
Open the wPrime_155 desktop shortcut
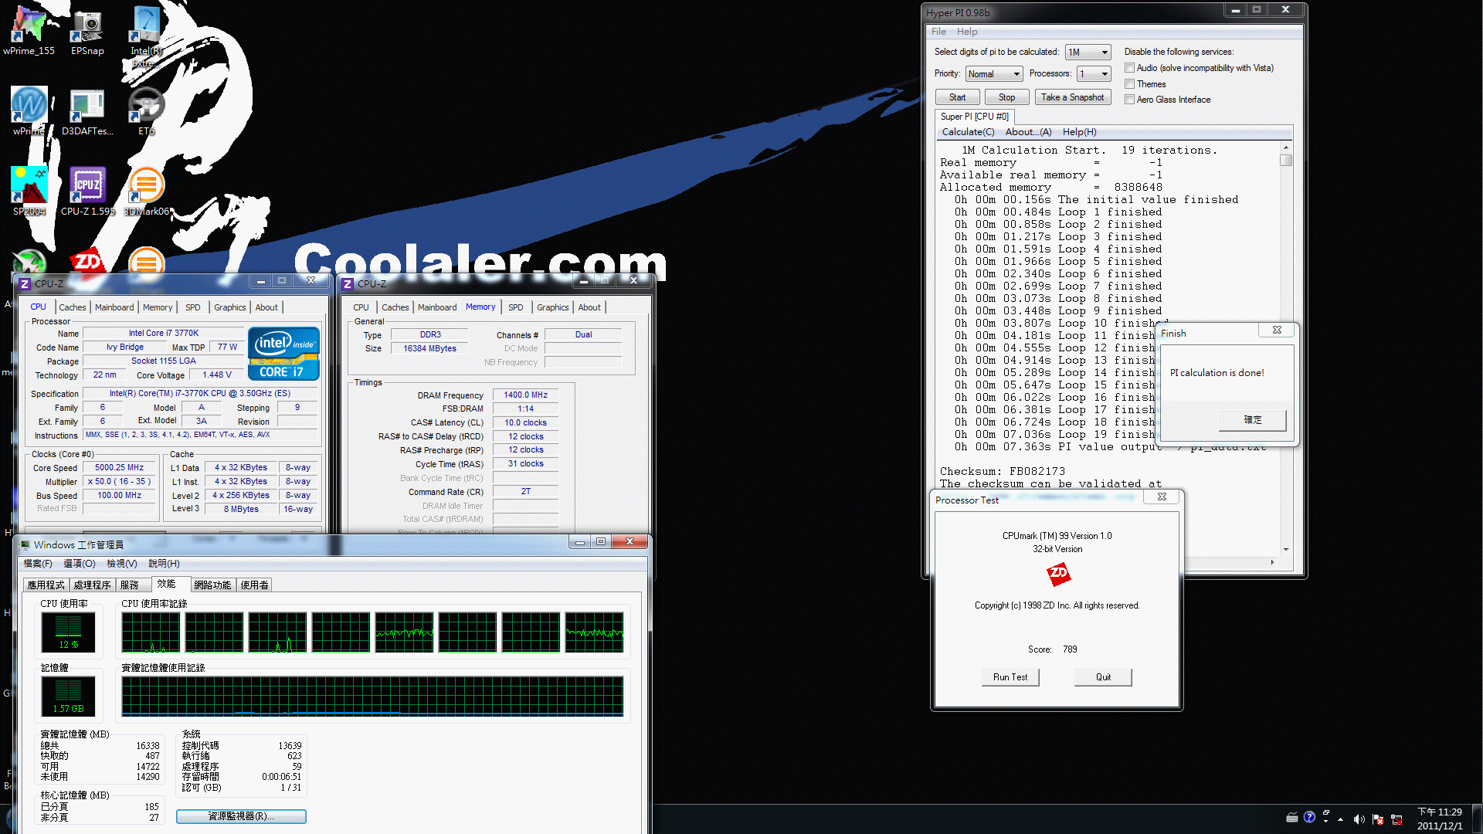(29, 31)
